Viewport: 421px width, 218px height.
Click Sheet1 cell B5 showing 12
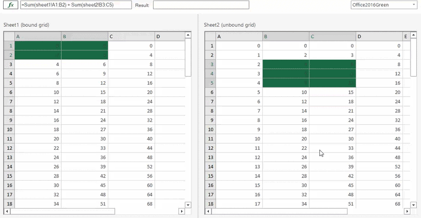coord(85,83)
